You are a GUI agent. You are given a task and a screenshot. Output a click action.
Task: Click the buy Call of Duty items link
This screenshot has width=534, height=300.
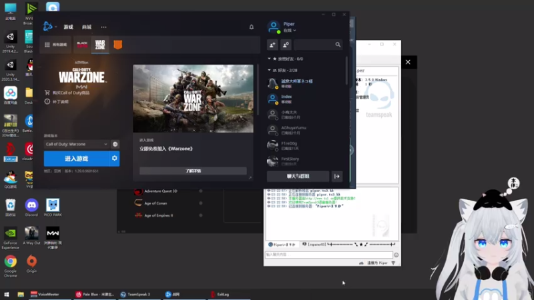tap(71, 93)
